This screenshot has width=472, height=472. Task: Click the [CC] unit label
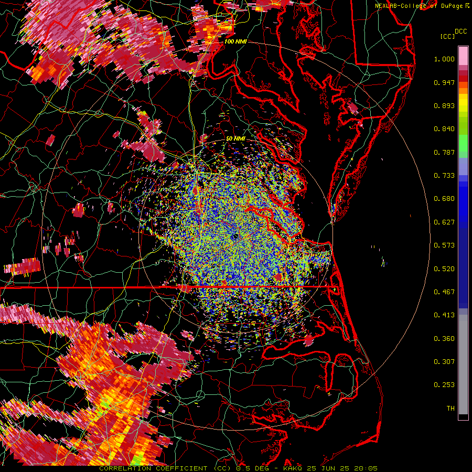(447, 36)
